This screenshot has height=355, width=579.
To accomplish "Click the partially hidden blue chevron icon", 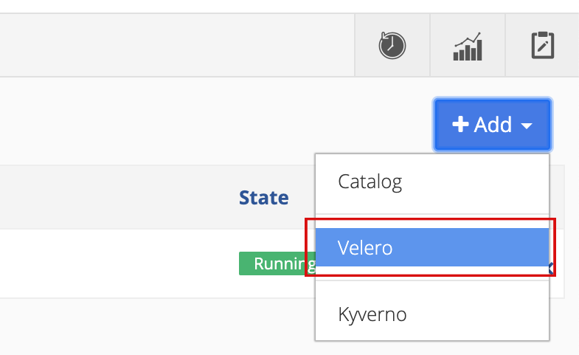I will 551,269.
